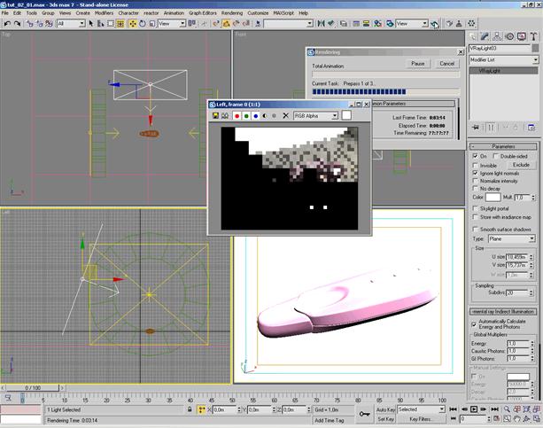Enable Smooth surface shadows checkbox
The height and width of the screenshot is (428, 543).
[x=475, y=230]
